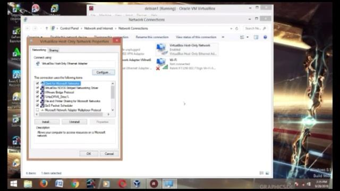Open File Explorer from the taskbar
This screenshot has height=191, width=340.
click(28, 184)
